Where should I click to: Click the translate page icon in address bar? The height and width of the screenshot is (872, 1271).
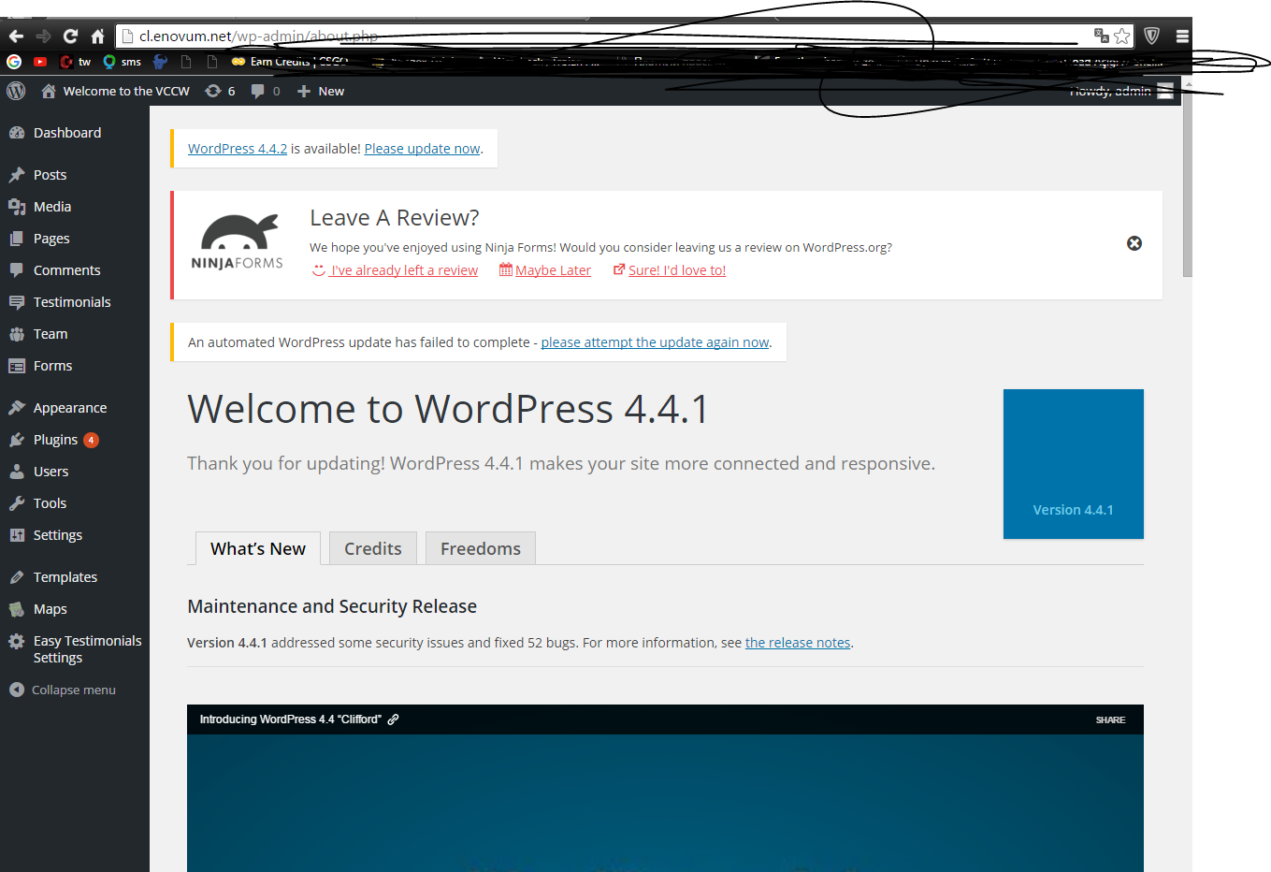pyautogui.click(x=1102, y=36)
